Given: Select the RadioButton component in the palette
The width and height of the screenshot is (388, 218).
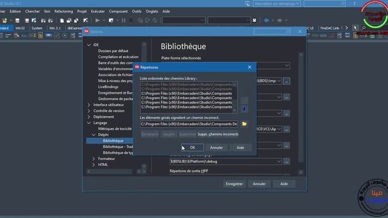Looking at the screenshot, I should pos(65,36).
